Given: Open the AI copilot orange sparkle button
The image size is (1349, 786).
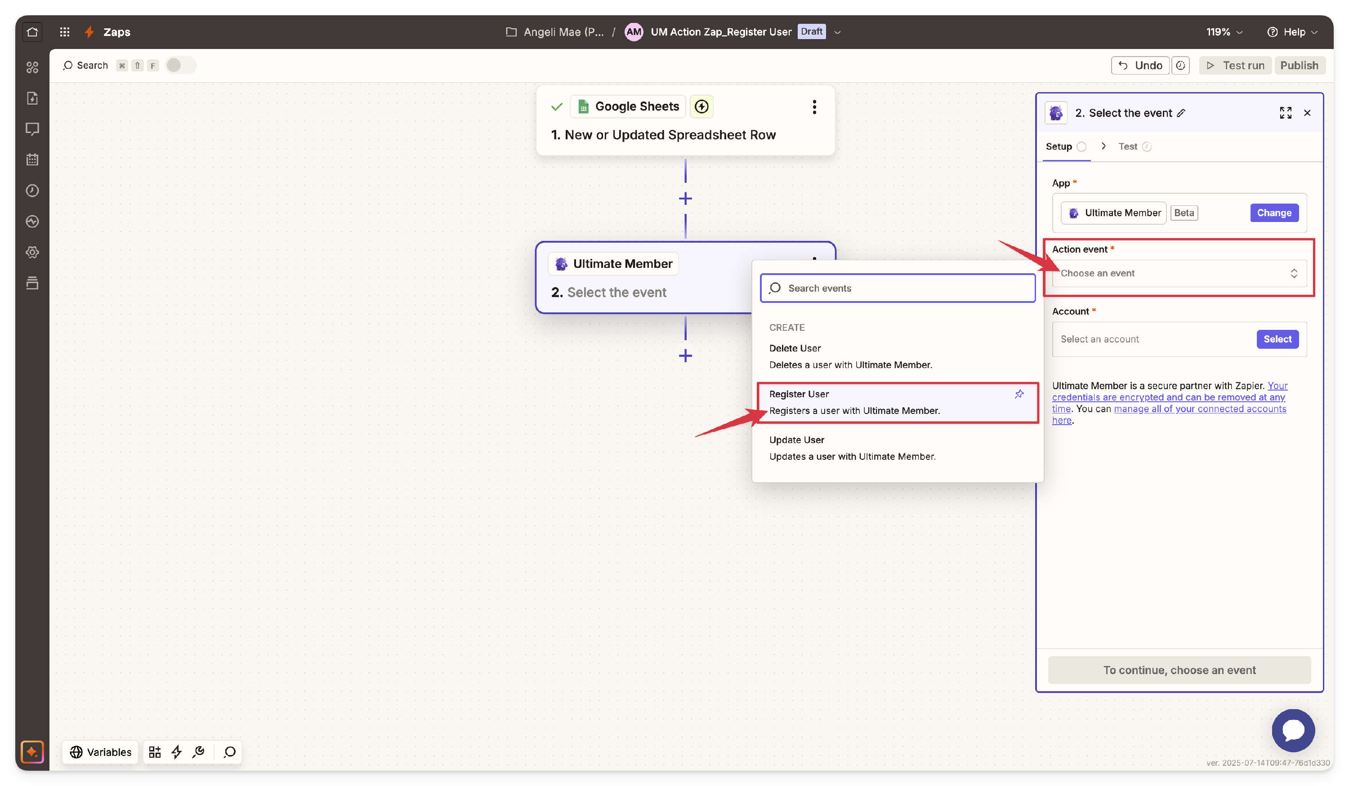Looking at the screenshot, I should click(x=32, y=752).
